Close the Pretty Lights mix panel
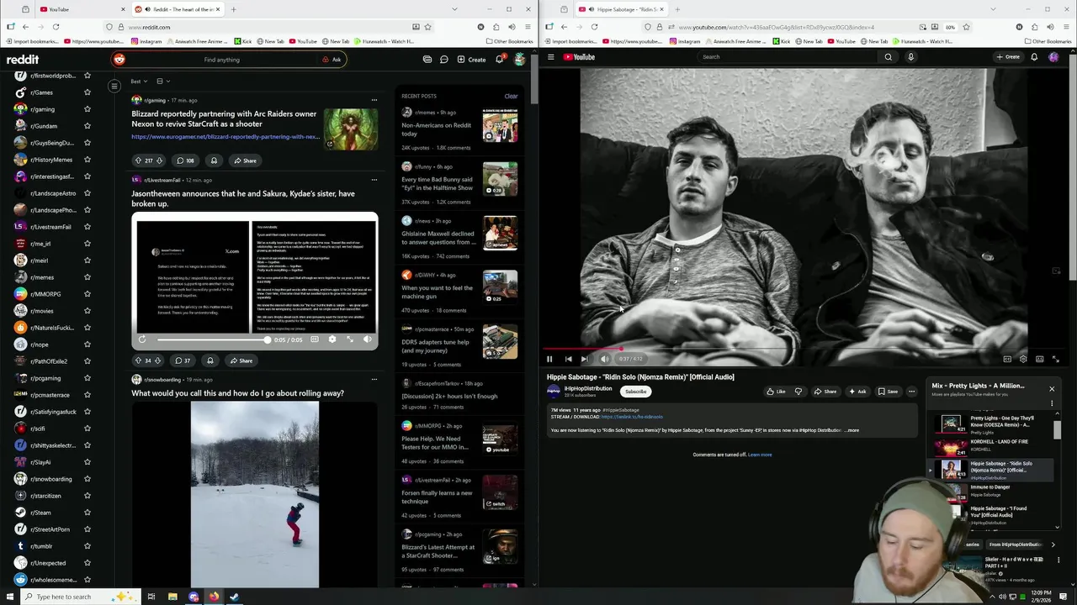Viewport: 1077px width, 605px height. (x=1051, y=389)
